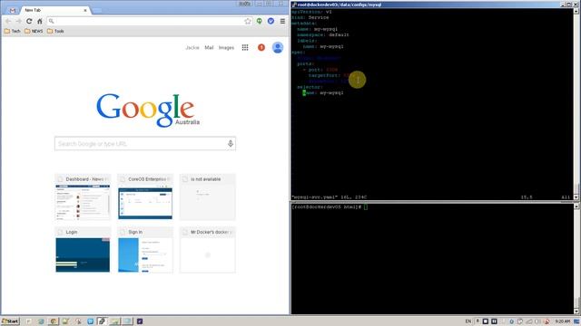Click the PuTTY window title bar icon

[x=294, y=5]
